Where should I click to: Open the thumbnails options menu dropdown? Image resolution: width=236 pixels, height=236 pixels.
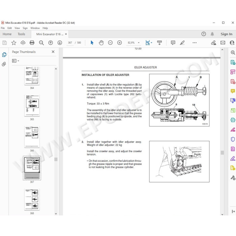(16, 61)
